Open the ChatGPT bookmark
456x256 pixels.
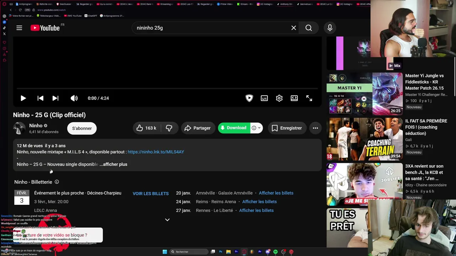coord(91,16)
